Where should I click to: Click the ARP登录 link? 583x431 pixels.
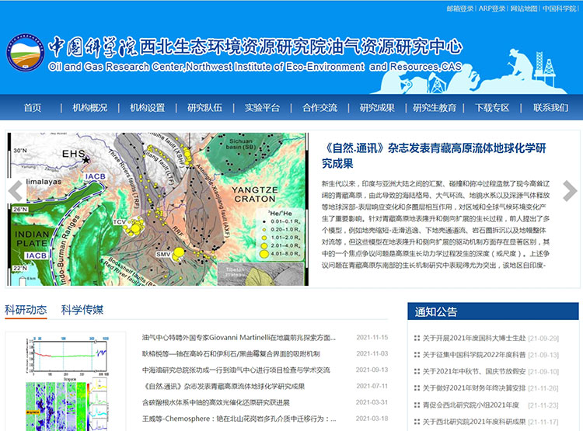point(491,9)
